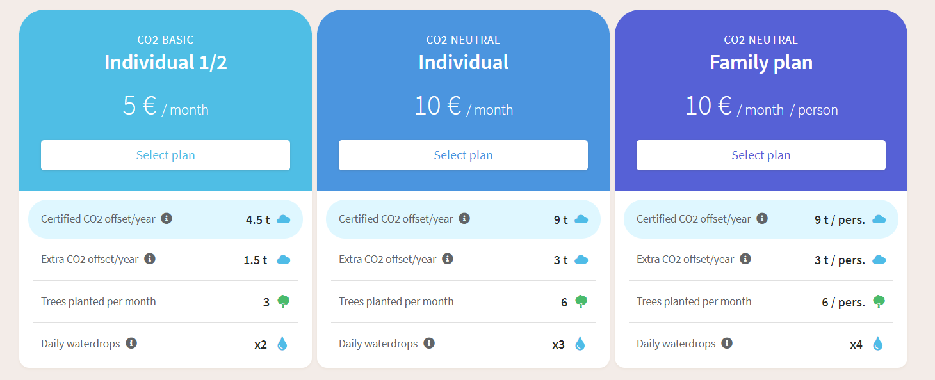
Task: Show Extra CO2 offset info in Individual card
Action: click(448, 259)
